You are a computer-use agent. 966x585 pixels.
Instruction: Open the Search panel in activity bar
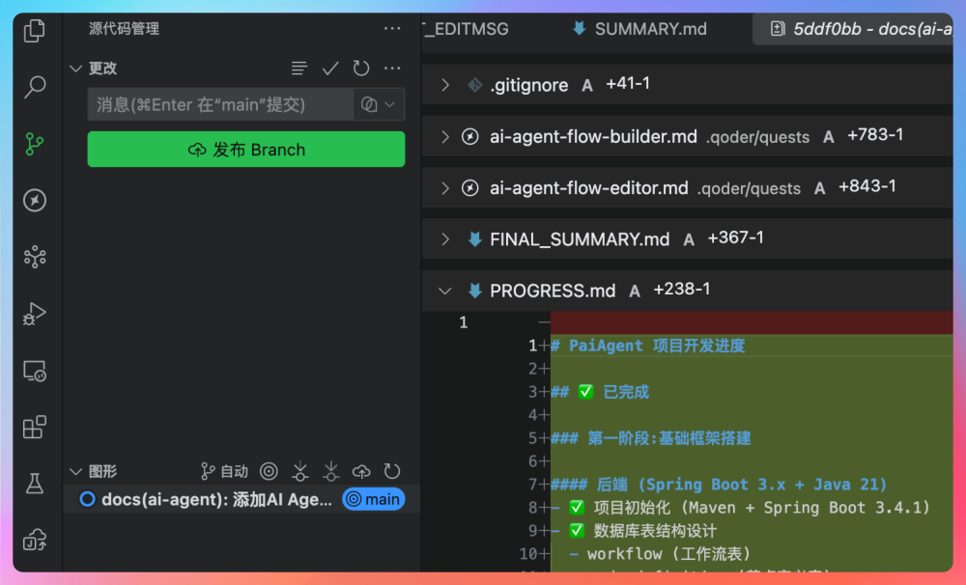click(x=35, y=87)
